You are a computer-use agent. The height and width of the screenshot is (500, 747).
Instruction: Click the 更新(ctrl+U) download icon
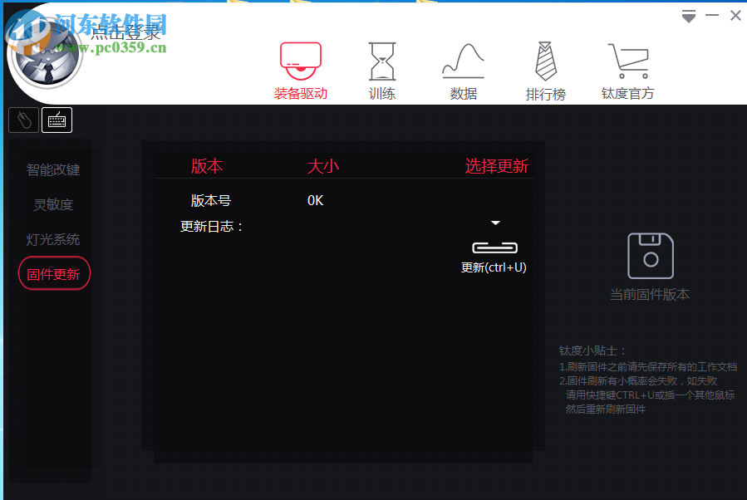coord(495,238)
